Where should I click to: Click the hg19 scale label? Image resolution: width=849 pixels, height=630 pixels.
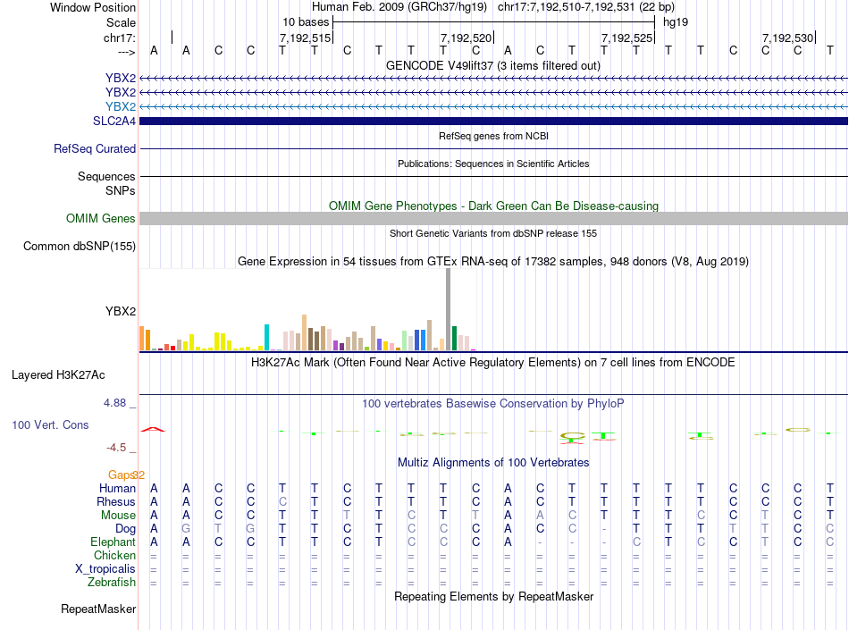676,22
